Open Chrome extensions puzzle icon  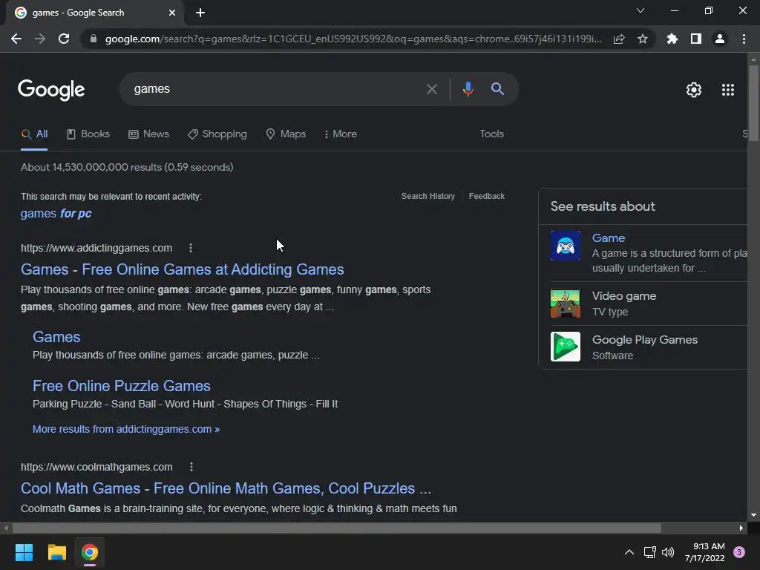(x=672, y=39)
